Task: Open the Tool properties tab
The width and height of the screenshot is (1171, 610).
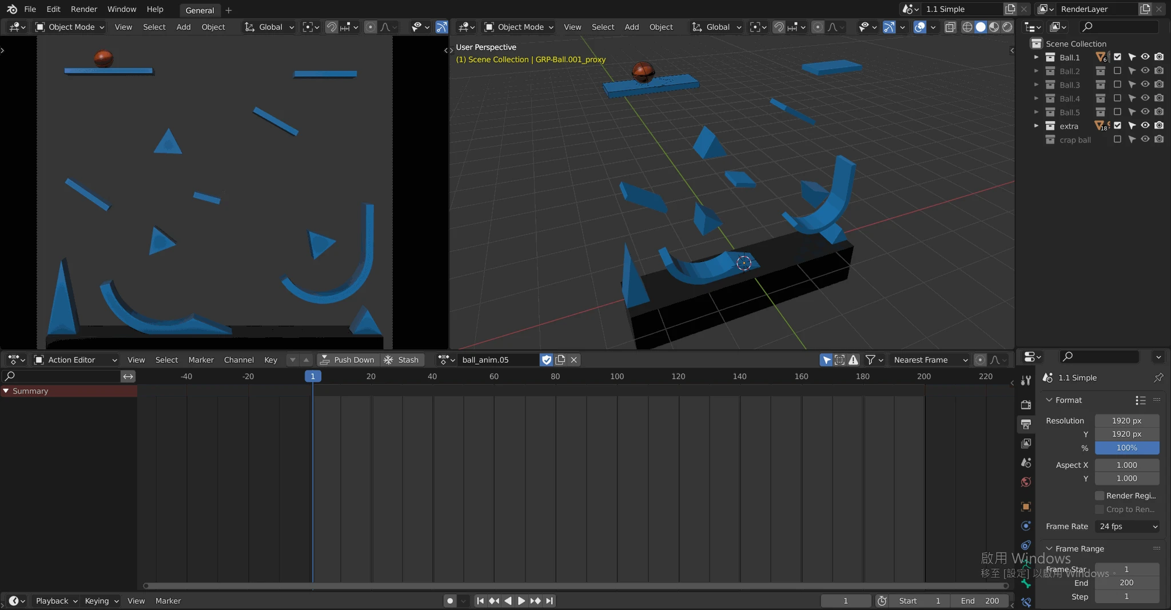Action: pos(1026,380)
